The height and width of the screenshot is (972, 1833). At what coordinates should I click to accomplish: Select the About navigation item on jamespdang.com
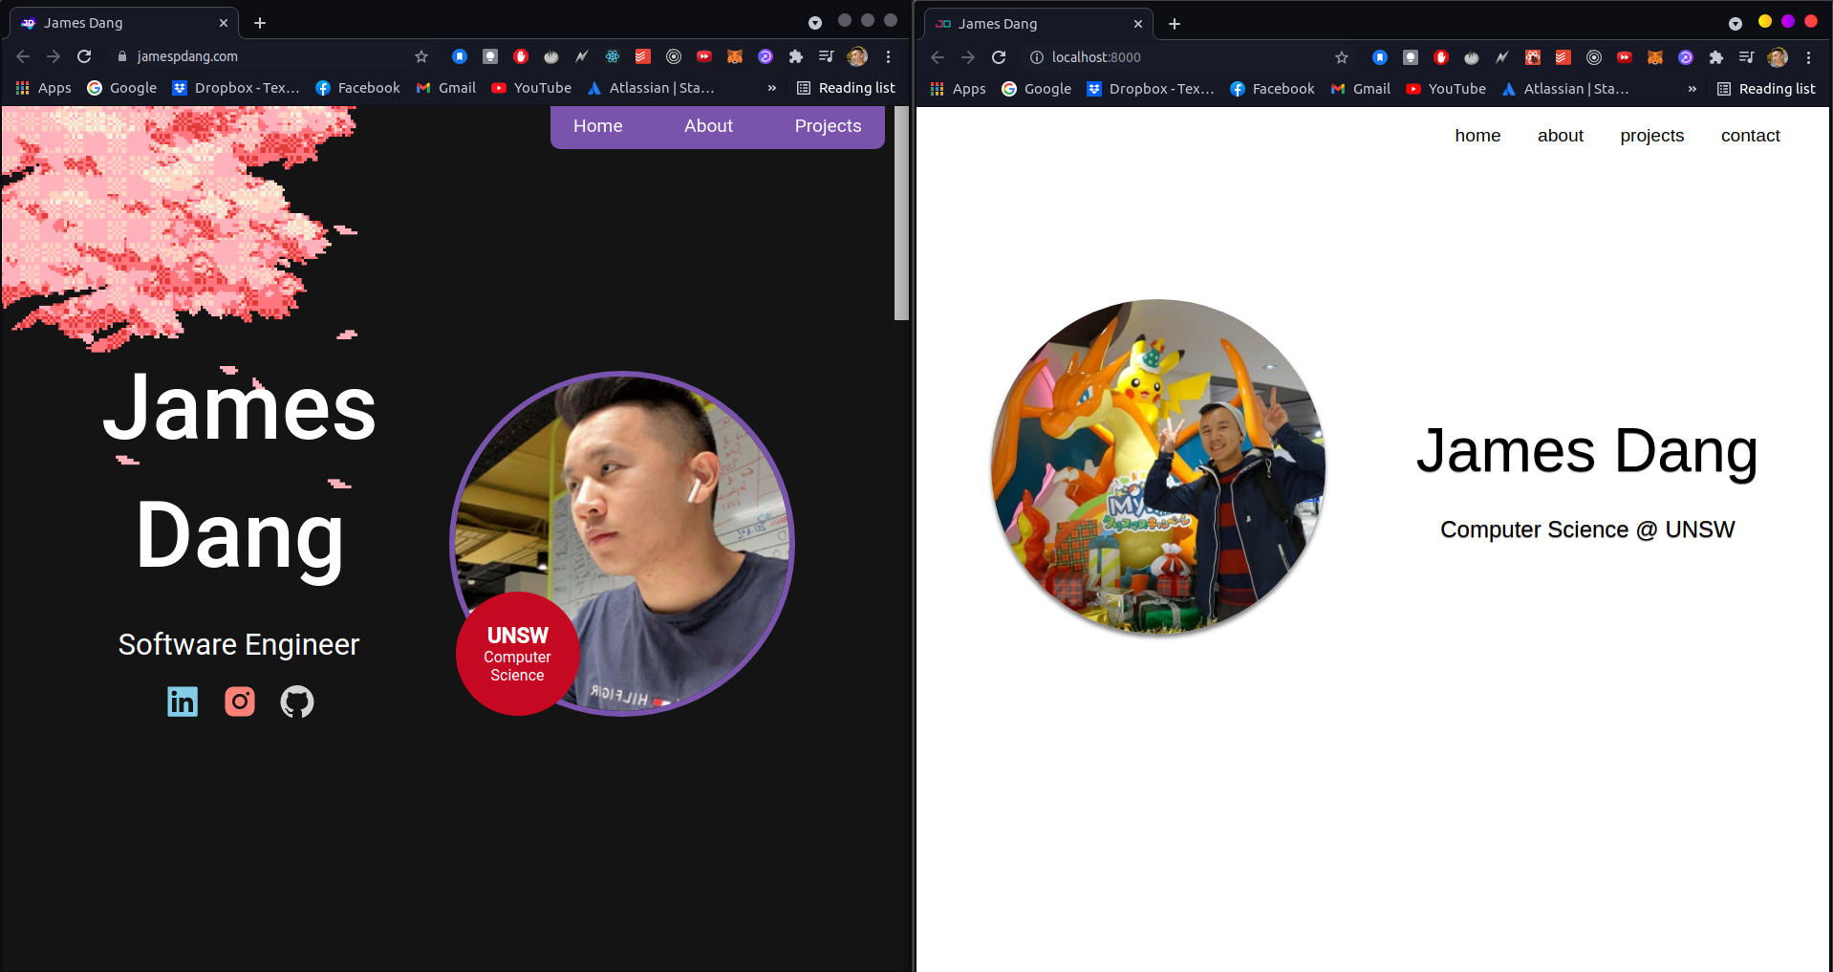click(x=708, y=125)
